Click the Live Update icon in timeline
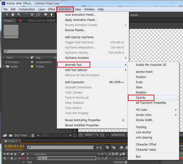This screenshot has width=183, height=164. (x=107, y=147)
